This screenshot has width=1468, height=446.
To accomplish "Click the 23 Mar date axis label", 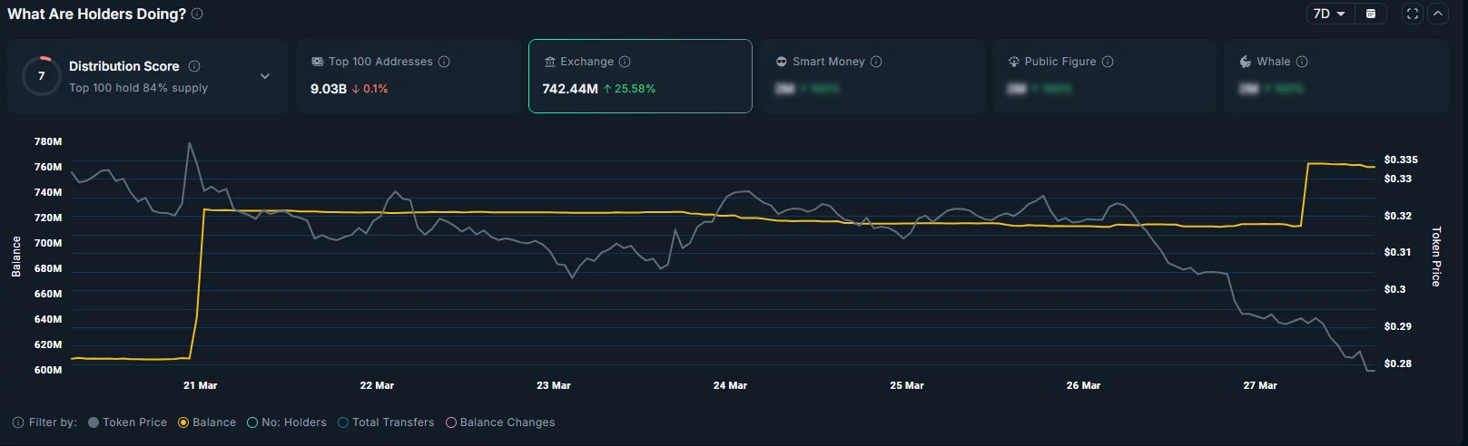I will (554, 385).
